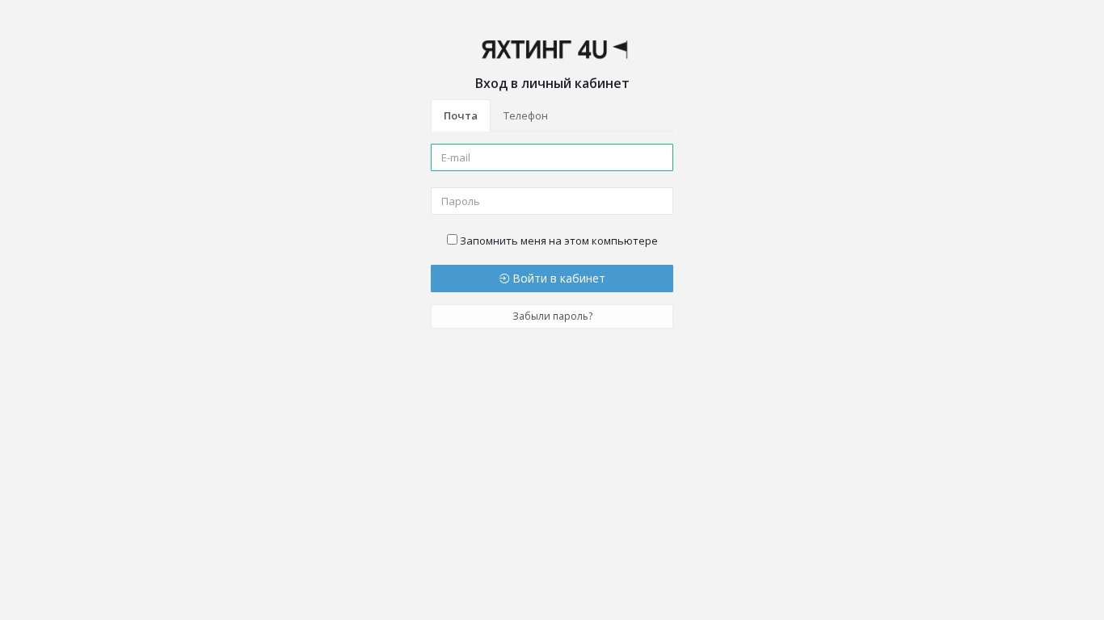Click the login arrow icon in the blue button
The height and width of the screenshot is (620, 1104).
pyautogui.click(x=504, y=279)
